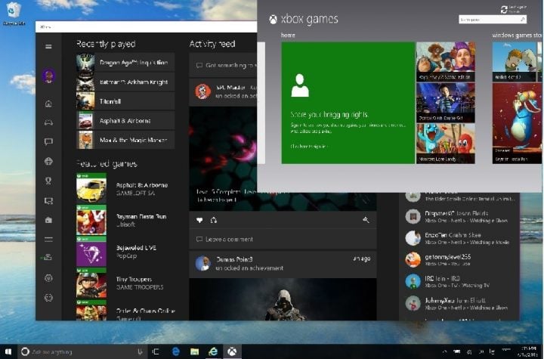This screenshot has height=359, width=544.
Task: Open Messages speech-bubble icon in sidebar
Action: coord(48,141)
